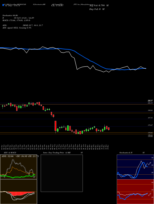
Task: Select the 'MACD: 175.66, 178.05, -2.39 D' line
Action: [16, 20]
